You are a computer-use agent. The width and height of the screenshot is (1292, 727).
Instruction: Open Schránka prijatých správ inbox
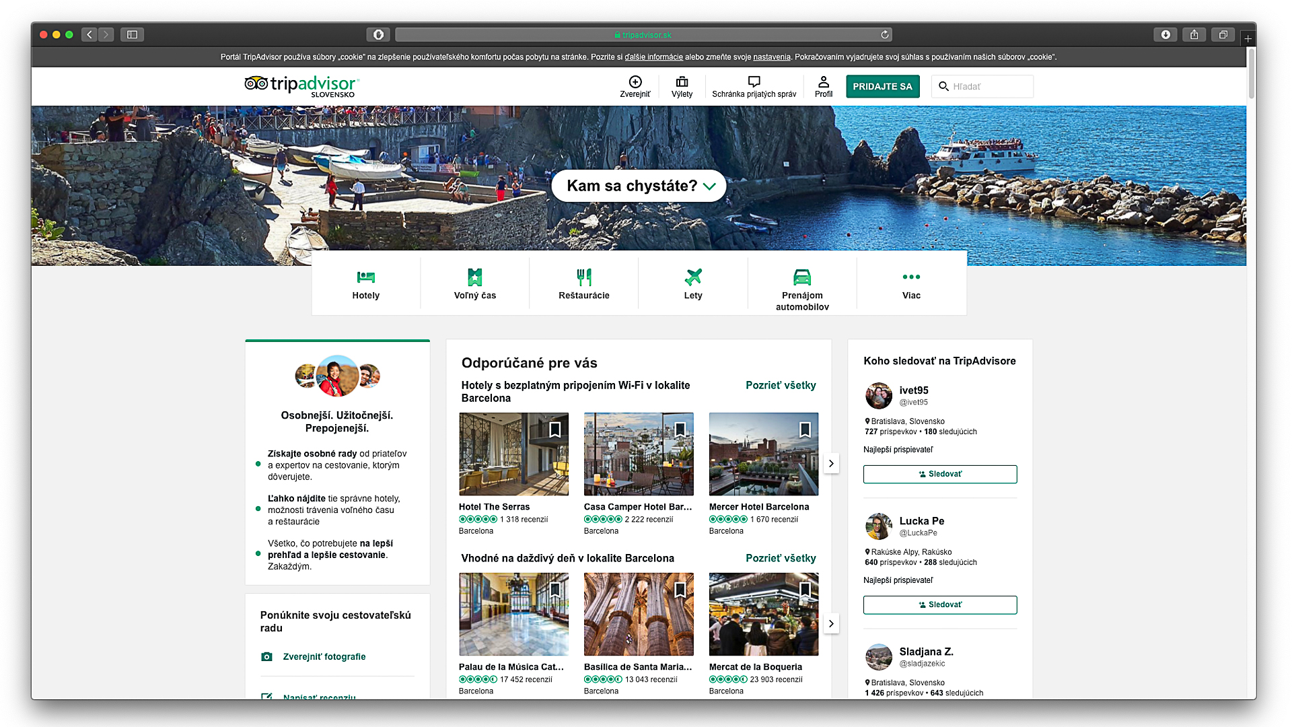(754, 87)
